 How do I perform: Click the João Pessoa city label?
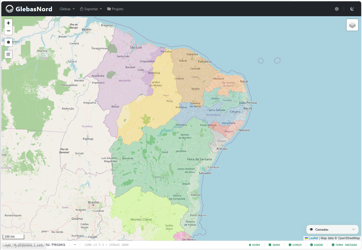(248, 103)
